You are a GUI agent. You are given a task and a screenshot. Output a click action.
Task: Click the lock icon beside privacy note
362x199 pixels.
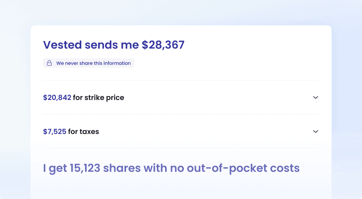point(49,63)
